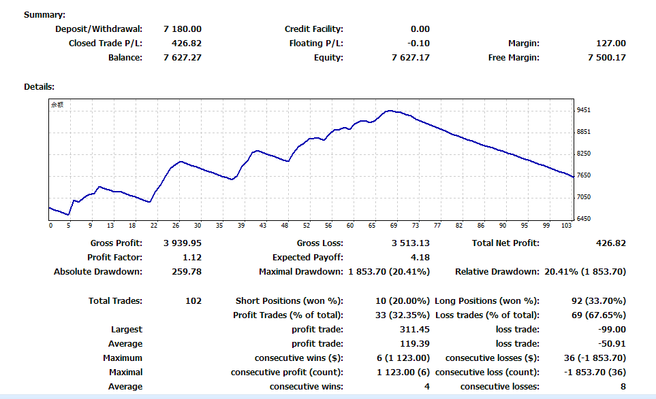Click the "103" x-axis tick label
This screenshot has height=399, width=656.
click(566, 226)
